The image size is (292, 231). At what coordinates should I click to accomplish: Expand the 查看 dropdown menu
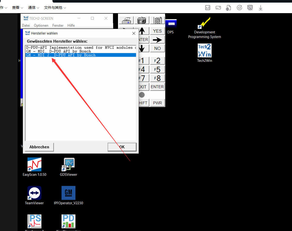pos(18,8)
